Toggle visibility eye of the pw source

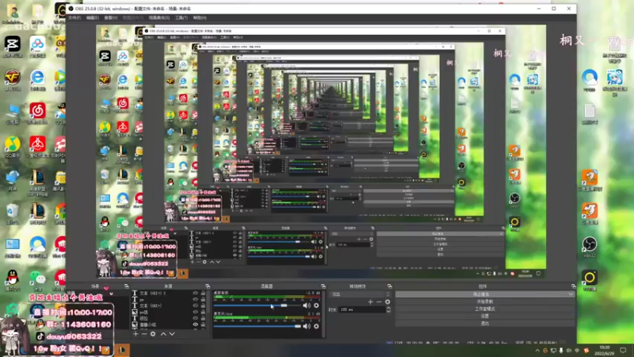click(x=195, y=300)
